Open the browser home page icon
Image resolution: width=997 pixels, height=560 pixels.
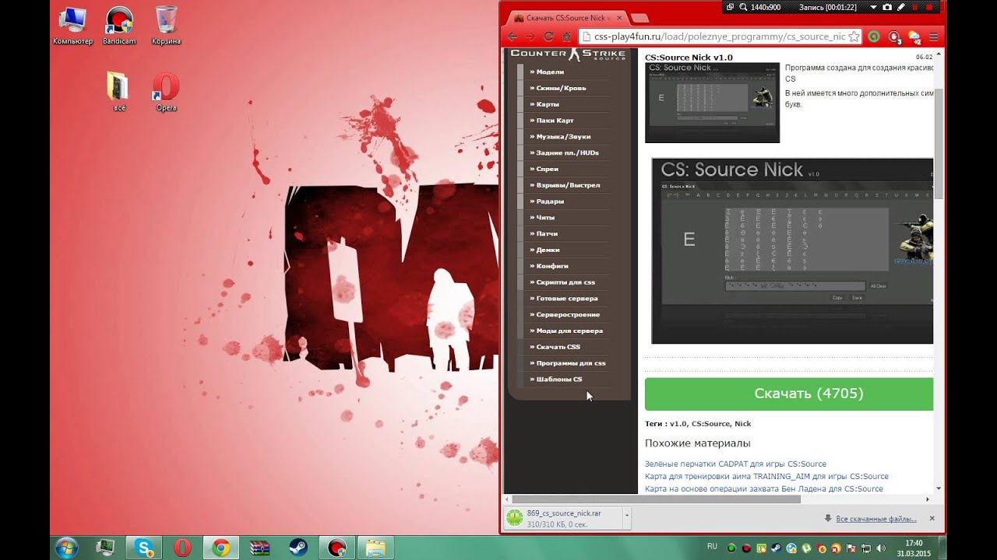pyautogui.click(x=566, y=37)
